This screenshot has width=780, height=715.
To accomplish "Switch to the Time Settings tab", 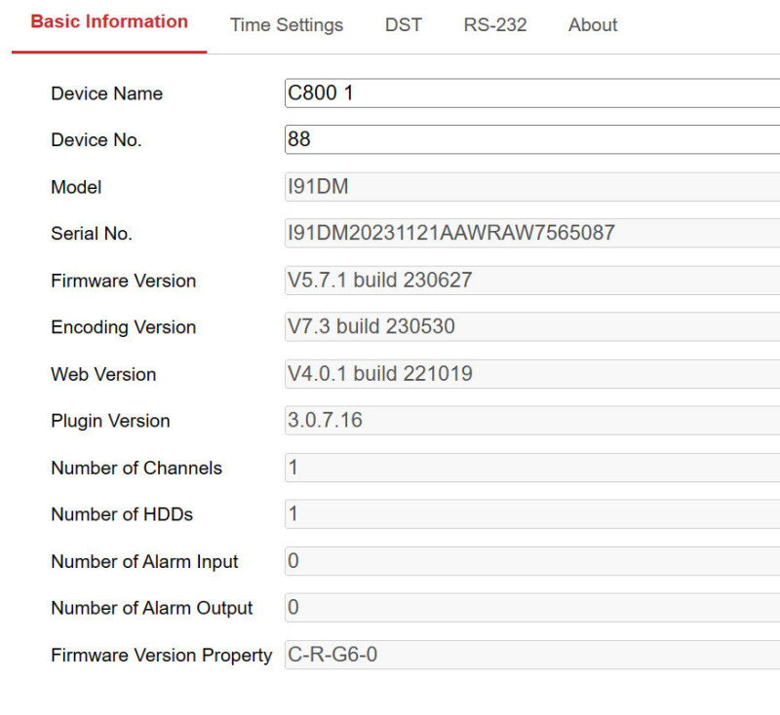I will point(287,25).
